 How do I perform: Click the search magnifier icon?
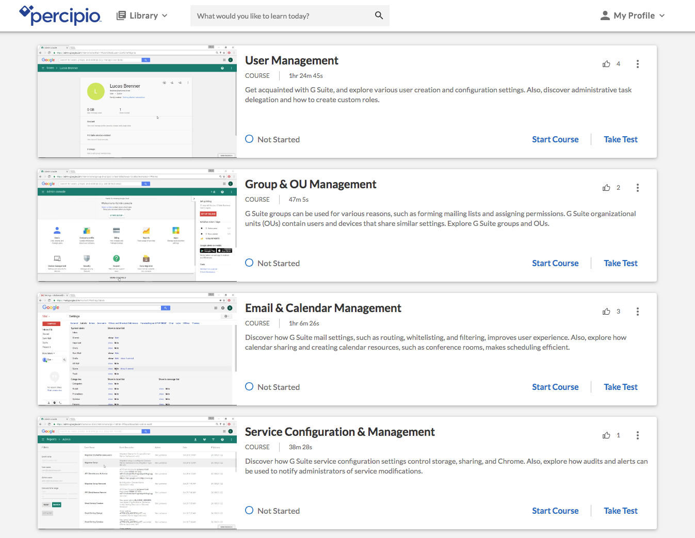point(379,15)
